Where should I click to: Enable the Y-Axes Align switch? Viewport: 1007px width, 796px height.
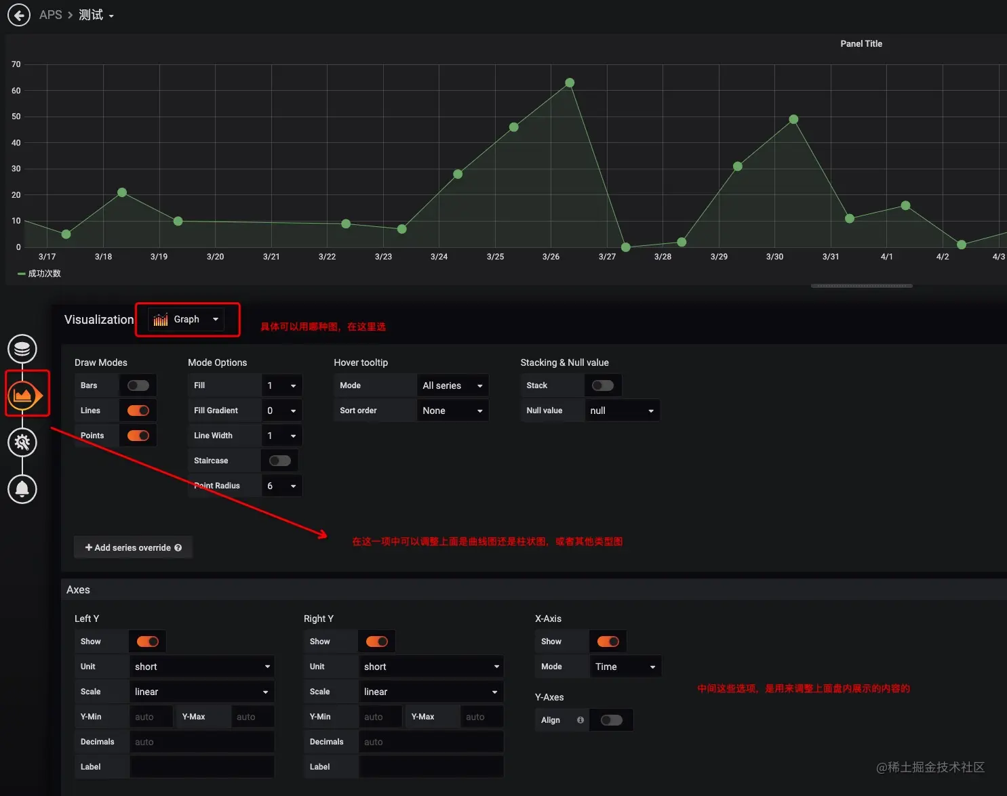tap(612, 720)
